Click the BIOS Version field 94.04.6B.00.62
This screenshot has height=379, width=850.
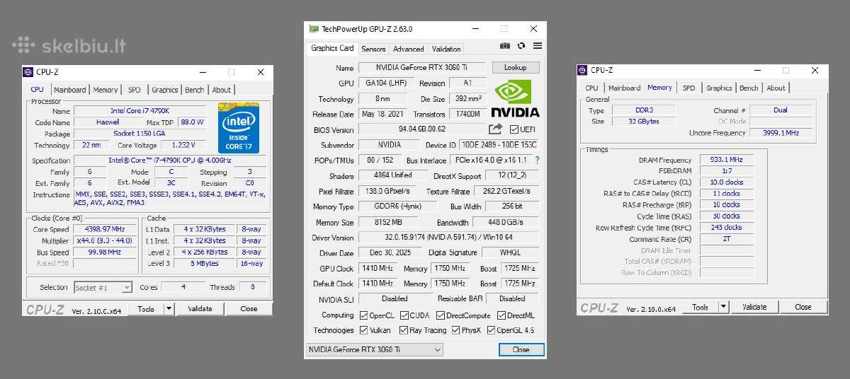(x=421, y=129)
